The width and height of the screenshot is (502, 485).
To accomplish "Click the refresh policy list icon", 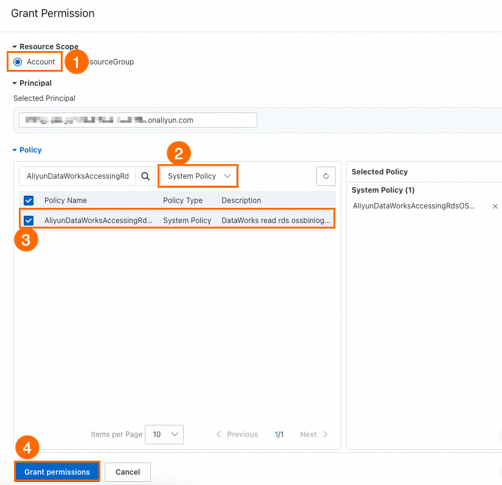I will click(326, 176).
